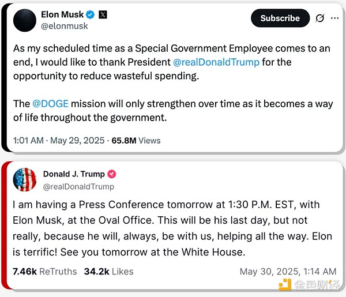This screenshot has width=346, height=297.
Task: Open the @DOGE mention link
Action: coord(51,104)
